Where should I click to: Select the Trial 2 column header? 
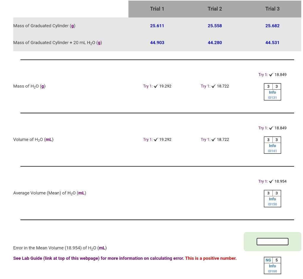pyautogui.click(x=215, y=9)
